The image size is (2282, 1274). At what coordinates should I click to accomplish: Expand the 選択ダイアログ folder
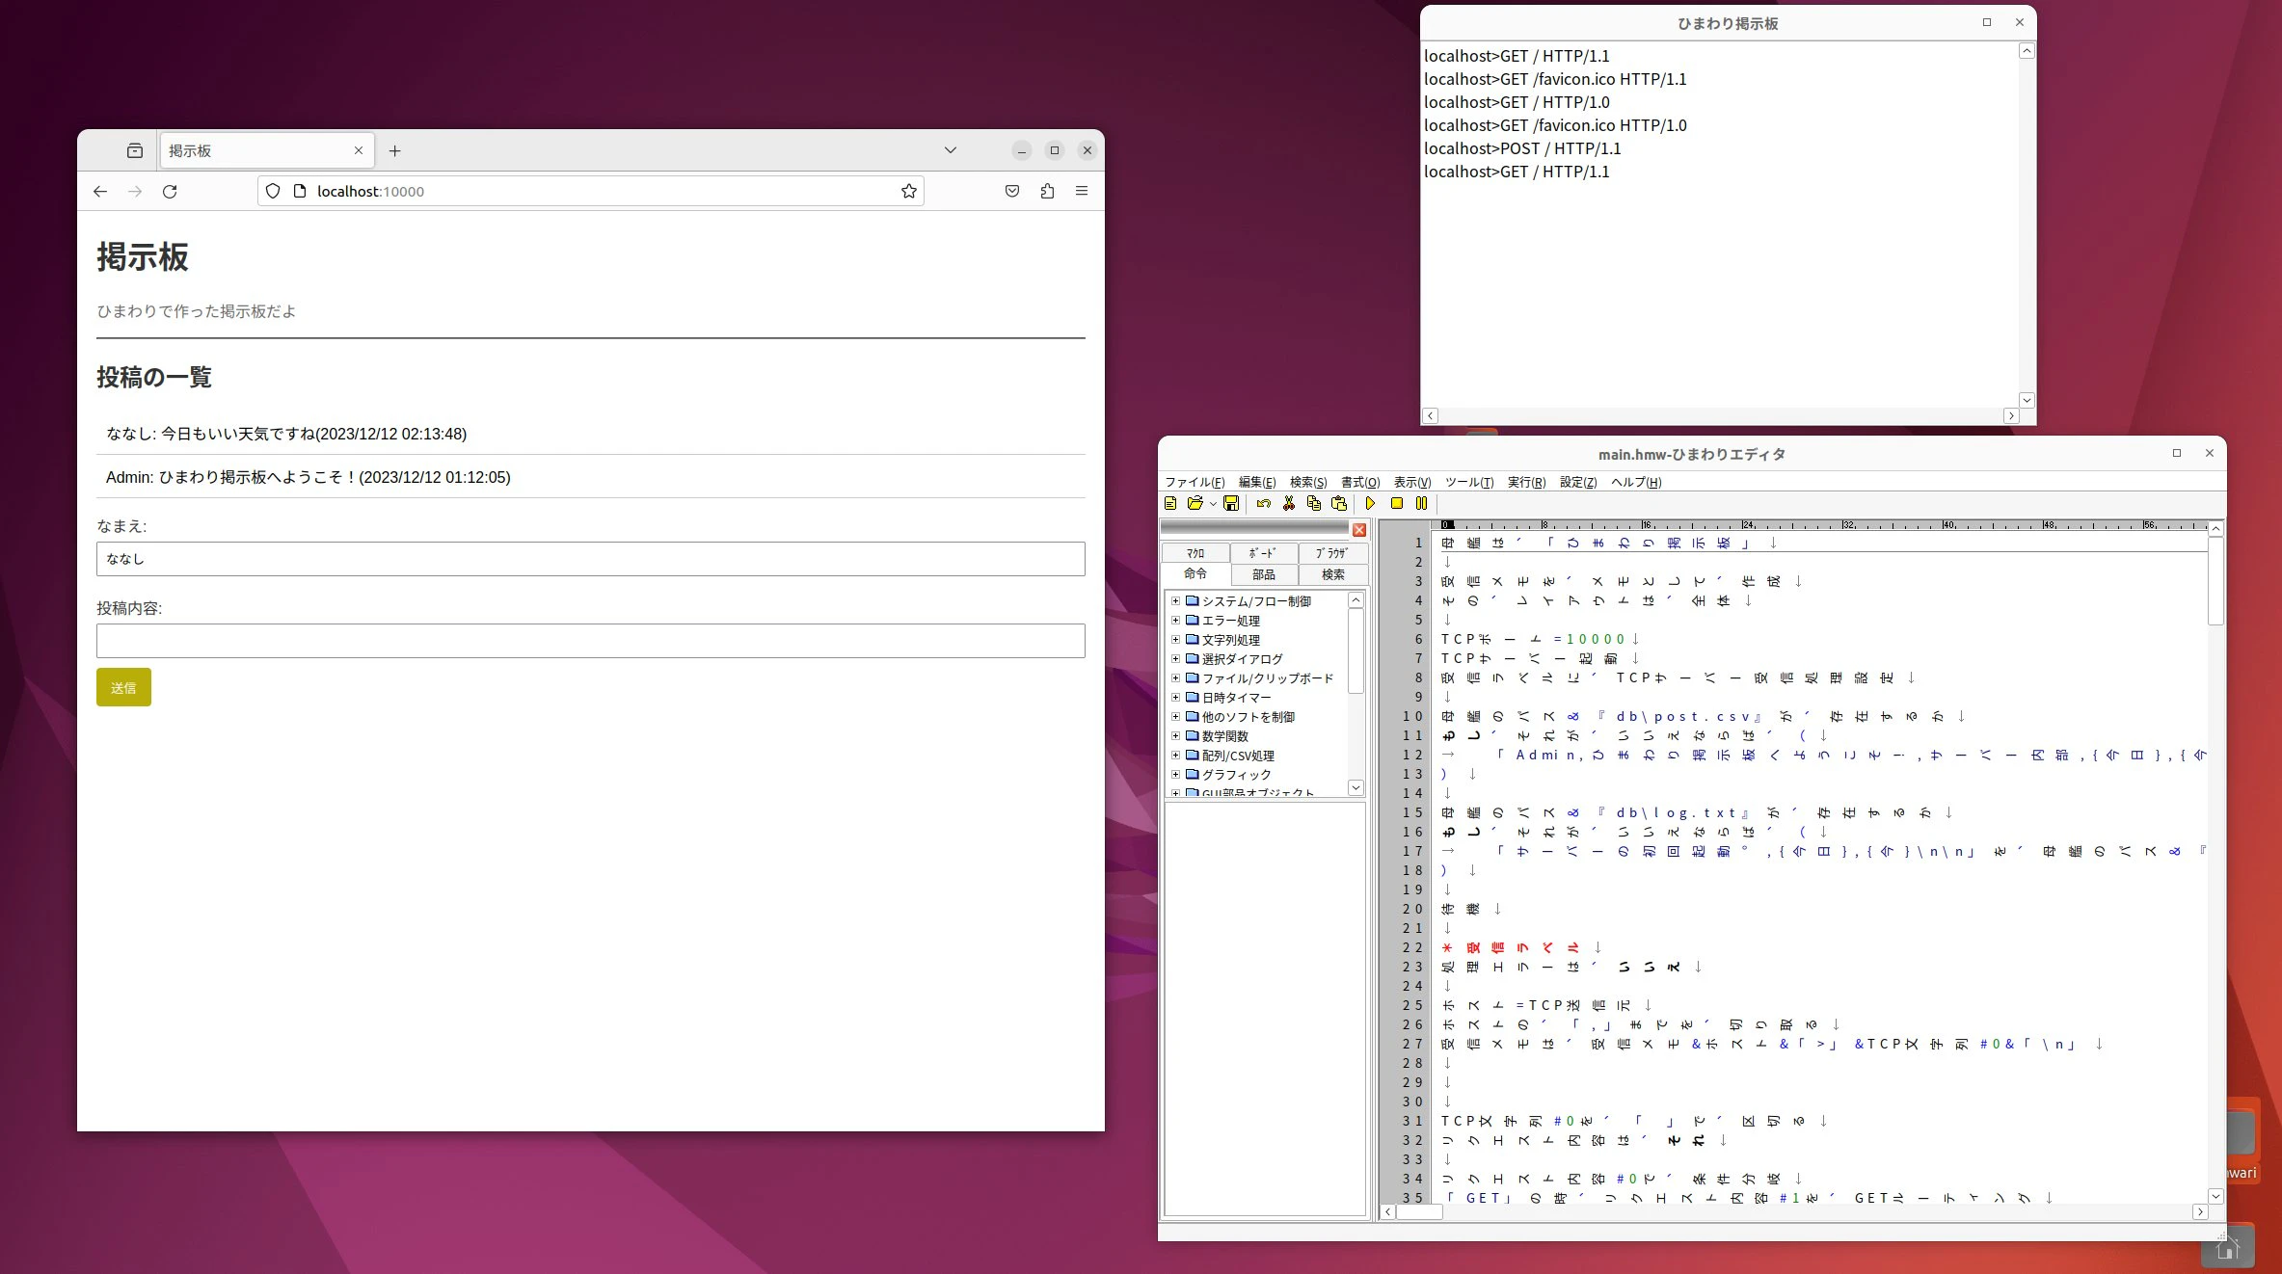tap(1175, 658)
